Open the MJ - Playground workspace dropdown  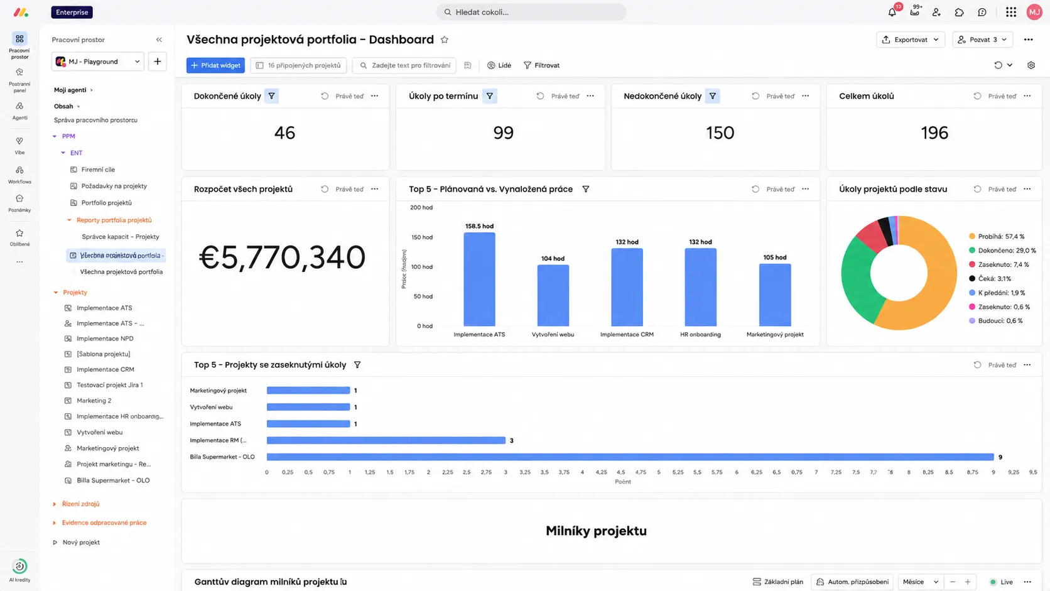coord(97,62)
